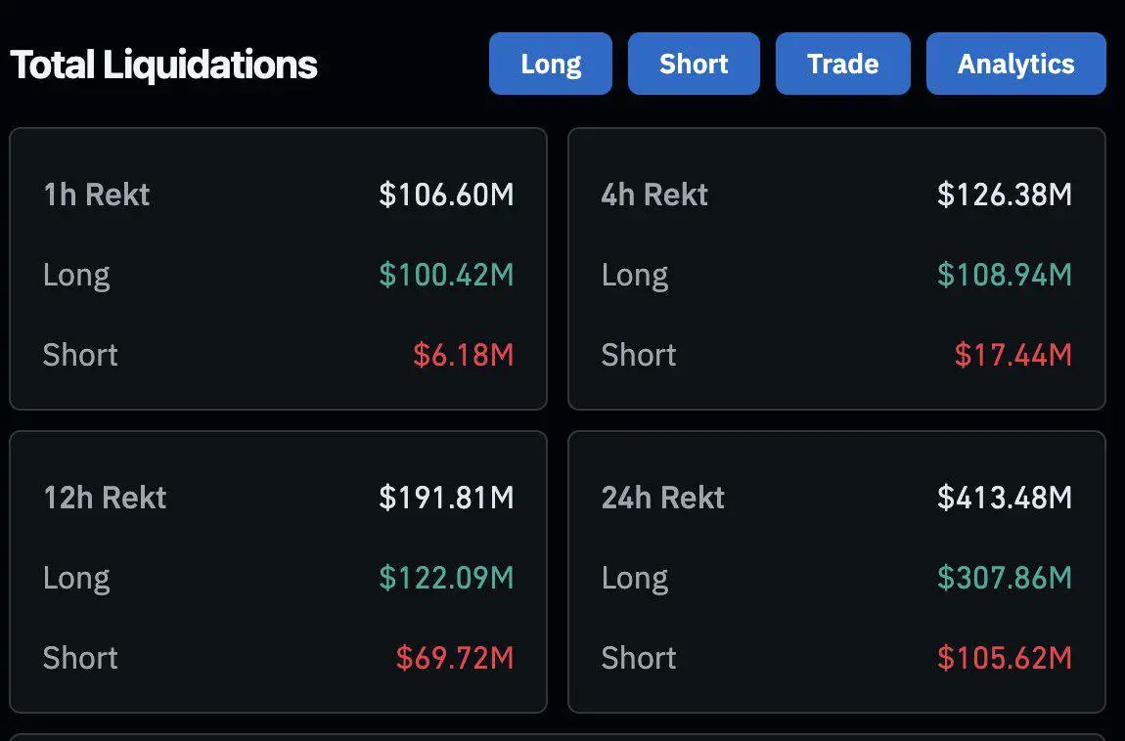The height and width of the screenshot is (741, 1125).
Task: Click the Total Liquidations heading
Action: [x=164, y=65]
